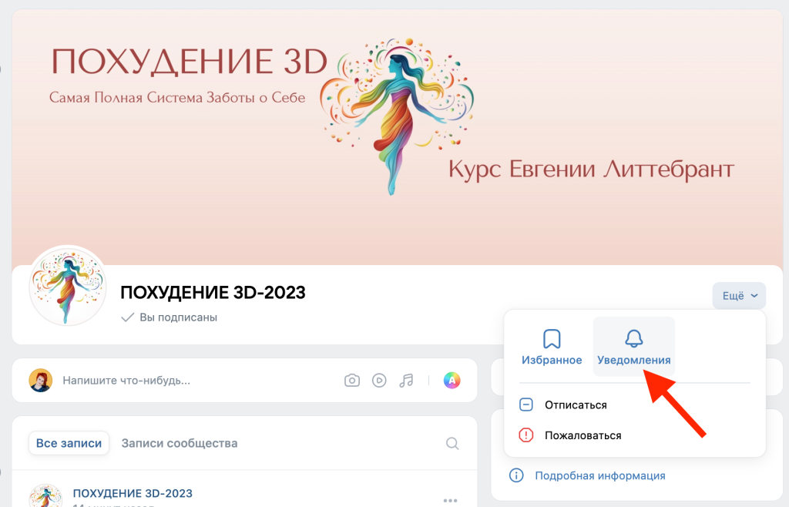Screen dimensions: 789x507
Task: Enable Уведомления with the bell icon
Action: coord(633,339)
